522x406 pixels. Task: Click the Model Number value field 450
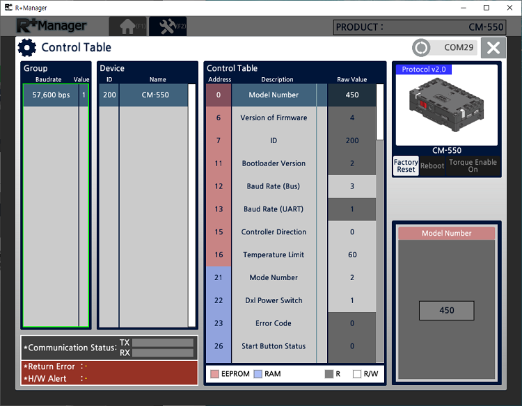tap(446, 311)
